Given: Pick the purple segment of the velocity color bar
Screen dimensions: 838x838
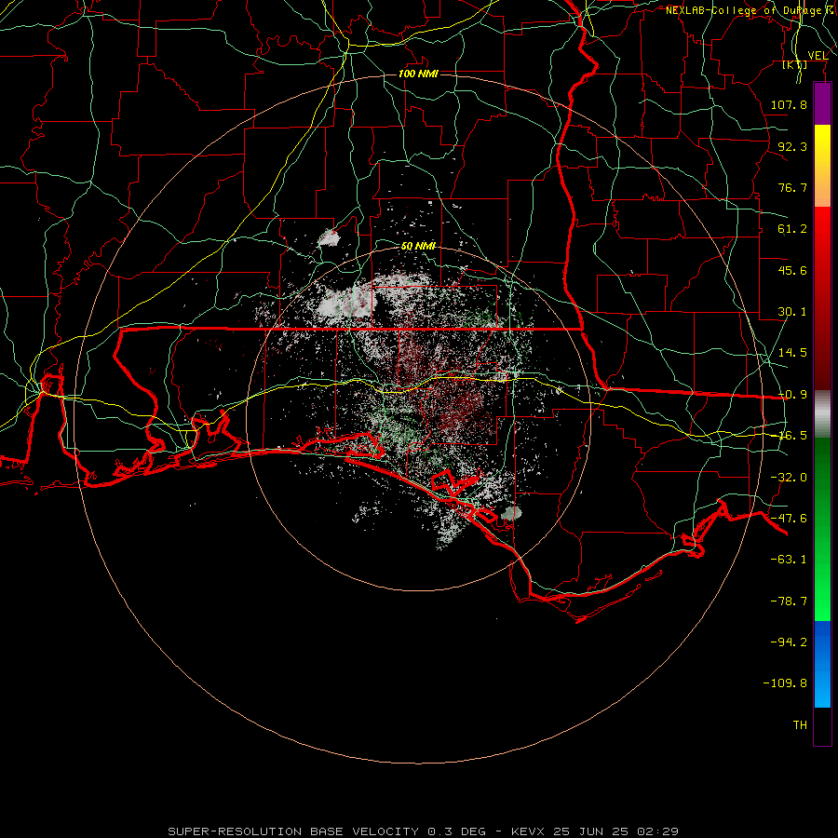Looking at the screenshot, I should point(822,104).
